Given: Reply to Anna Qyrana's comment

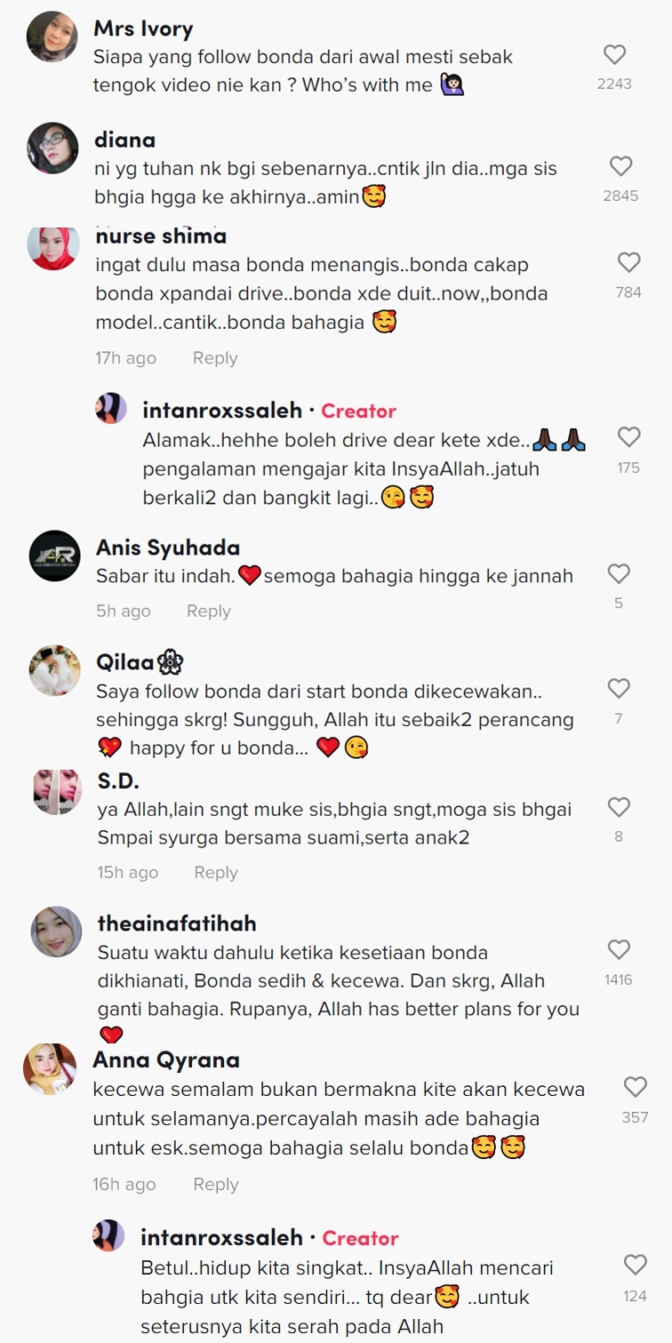Looking at the screenshot, I should (216, 1185).
